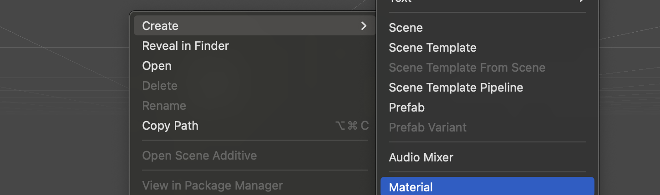Click the greyed-out Rename entry
Image resolution: width=660 pixels, height=195 pixels.
[x=164, y=106]
